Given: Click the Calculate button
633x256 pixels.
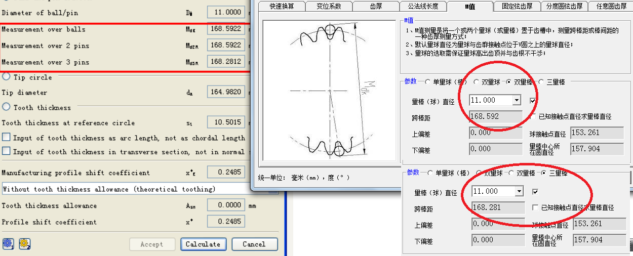Looking at the screenshot, I should [203, 244].
